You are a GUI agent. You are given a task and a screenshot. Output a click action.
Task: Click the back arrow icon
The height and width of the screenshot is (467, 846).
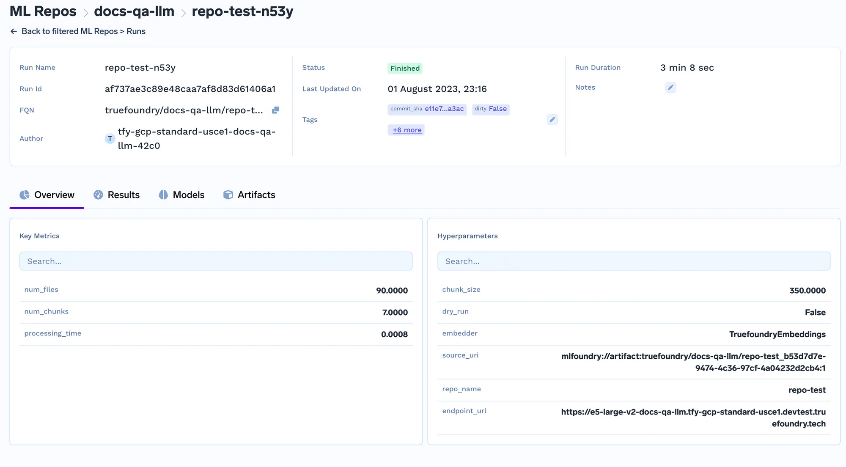click(x=14, y=31)
